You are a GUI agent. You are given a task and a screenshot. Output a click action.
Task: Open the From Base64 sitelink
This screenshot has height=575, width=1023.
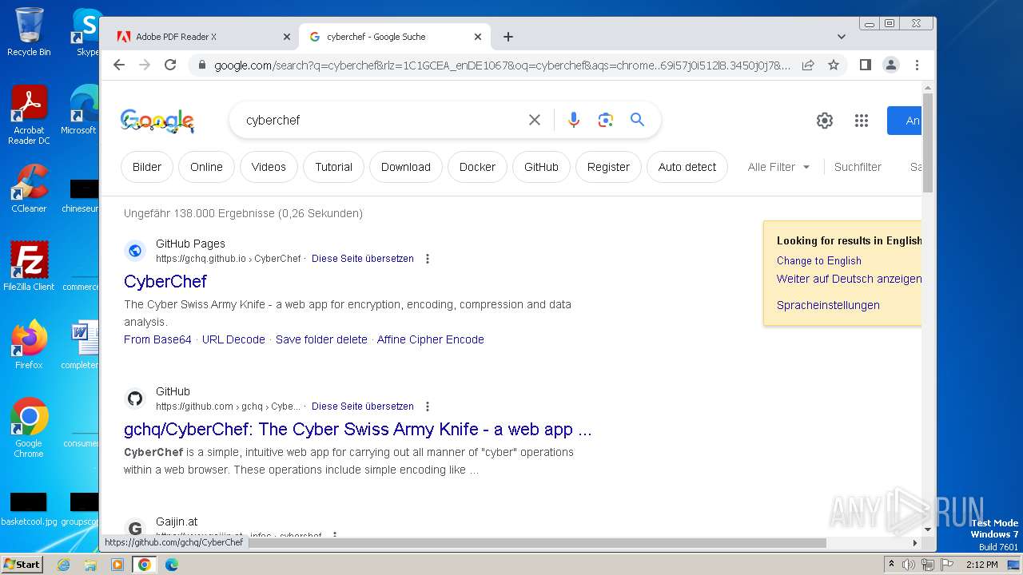point(157,339)
